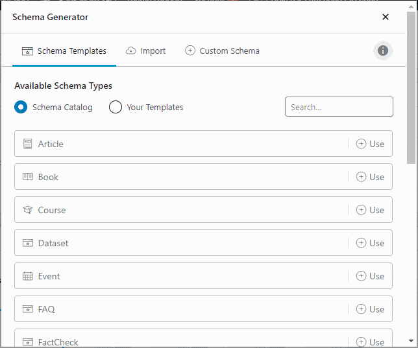Screen dimensions: 418x348
Task: Choose the Your Templates radio option
Action: click(116, 107)
